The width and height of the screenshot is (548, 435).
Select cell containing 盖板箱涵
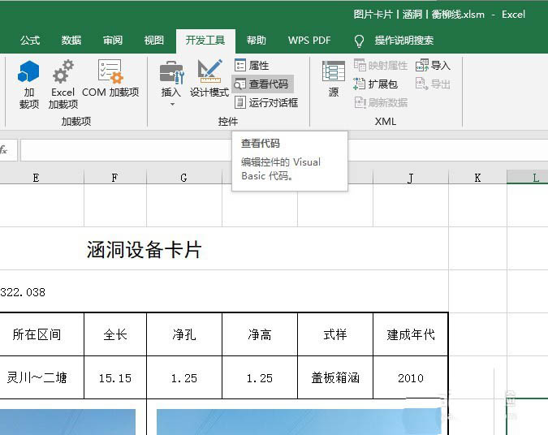point(335,377)
